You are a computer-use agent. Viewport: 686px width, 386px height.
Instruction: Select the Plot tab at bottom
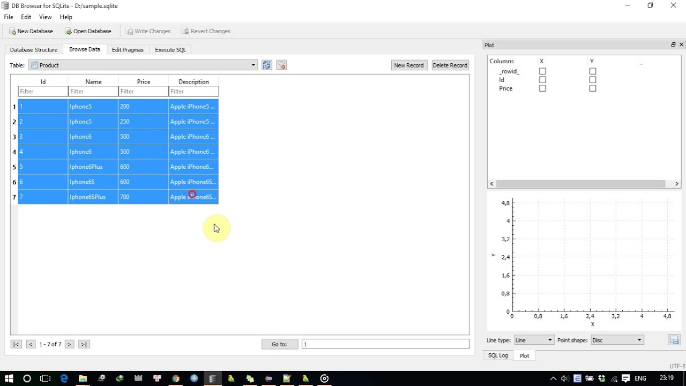pos(525,355)
